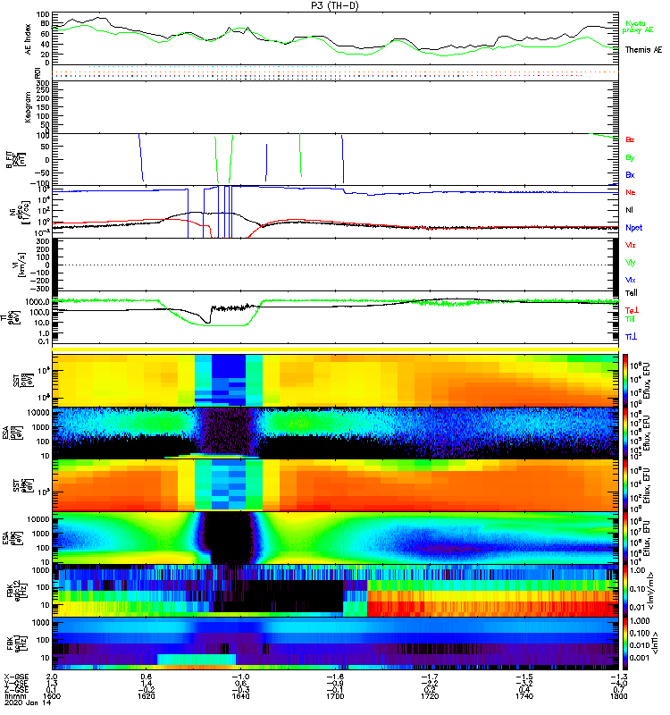This screenshot has width=670, height=715.
Task: Click the B_FIT magnetic field axis label
Action: coord(14,160)
